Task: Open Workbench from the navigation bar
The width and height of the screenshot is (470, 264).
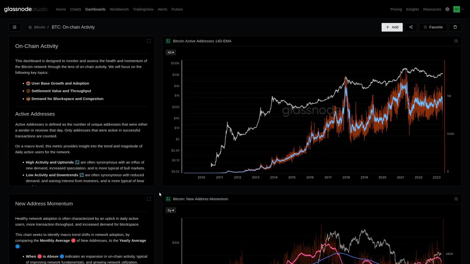Action: click(119, 9)
